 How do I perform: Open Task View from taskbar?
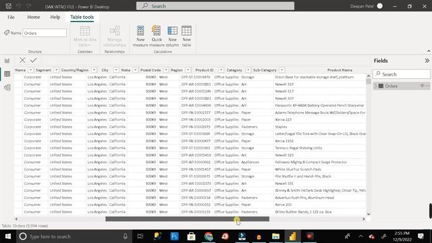coord(140,236)
